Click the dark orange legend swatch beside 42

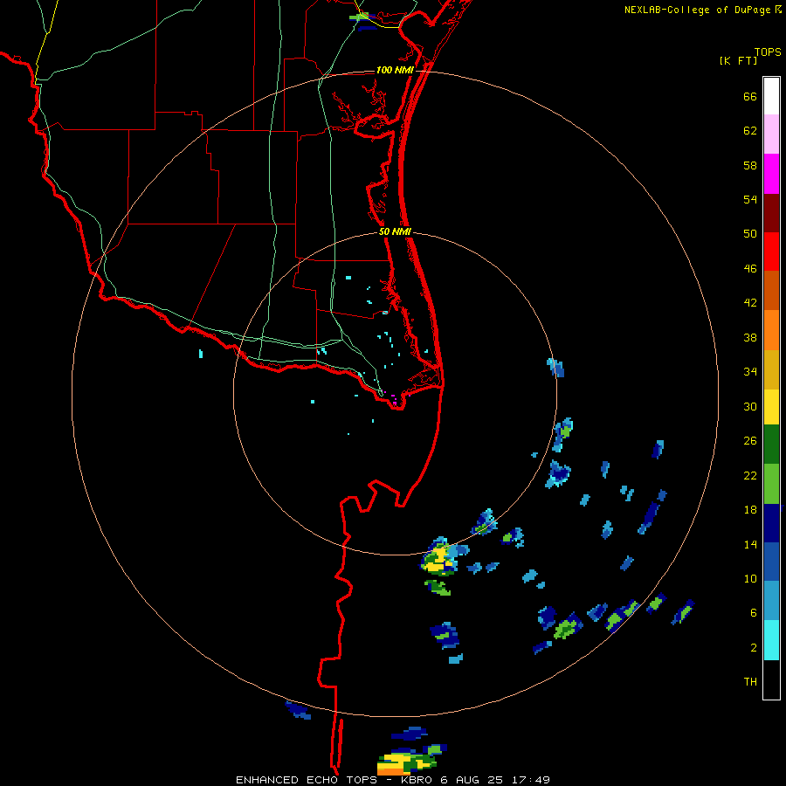coord(771,291)
